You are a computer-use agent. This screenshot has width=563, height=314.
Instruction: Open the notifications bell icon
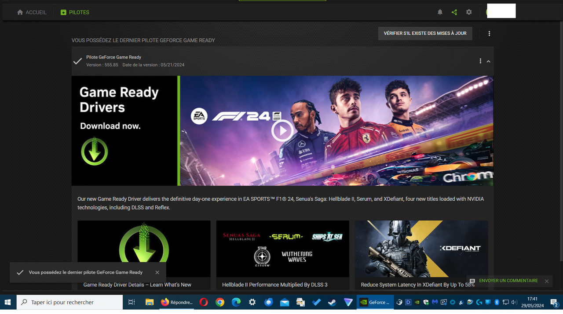tap(440, 12)
